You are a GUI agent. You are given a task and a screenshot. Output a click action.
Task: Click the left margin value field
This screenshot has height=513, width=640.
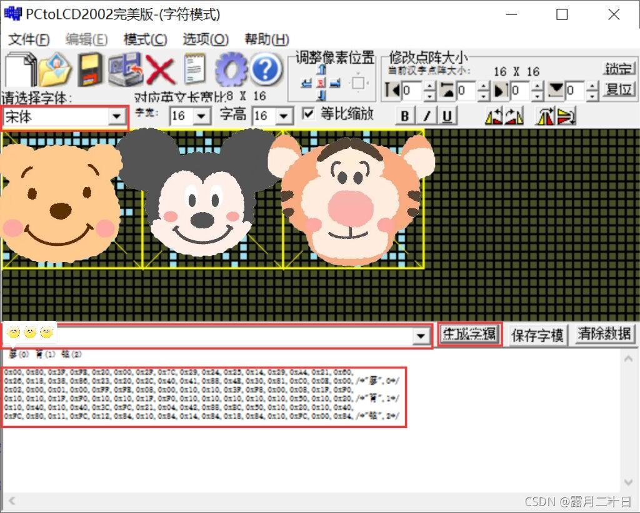click(412, 91)
